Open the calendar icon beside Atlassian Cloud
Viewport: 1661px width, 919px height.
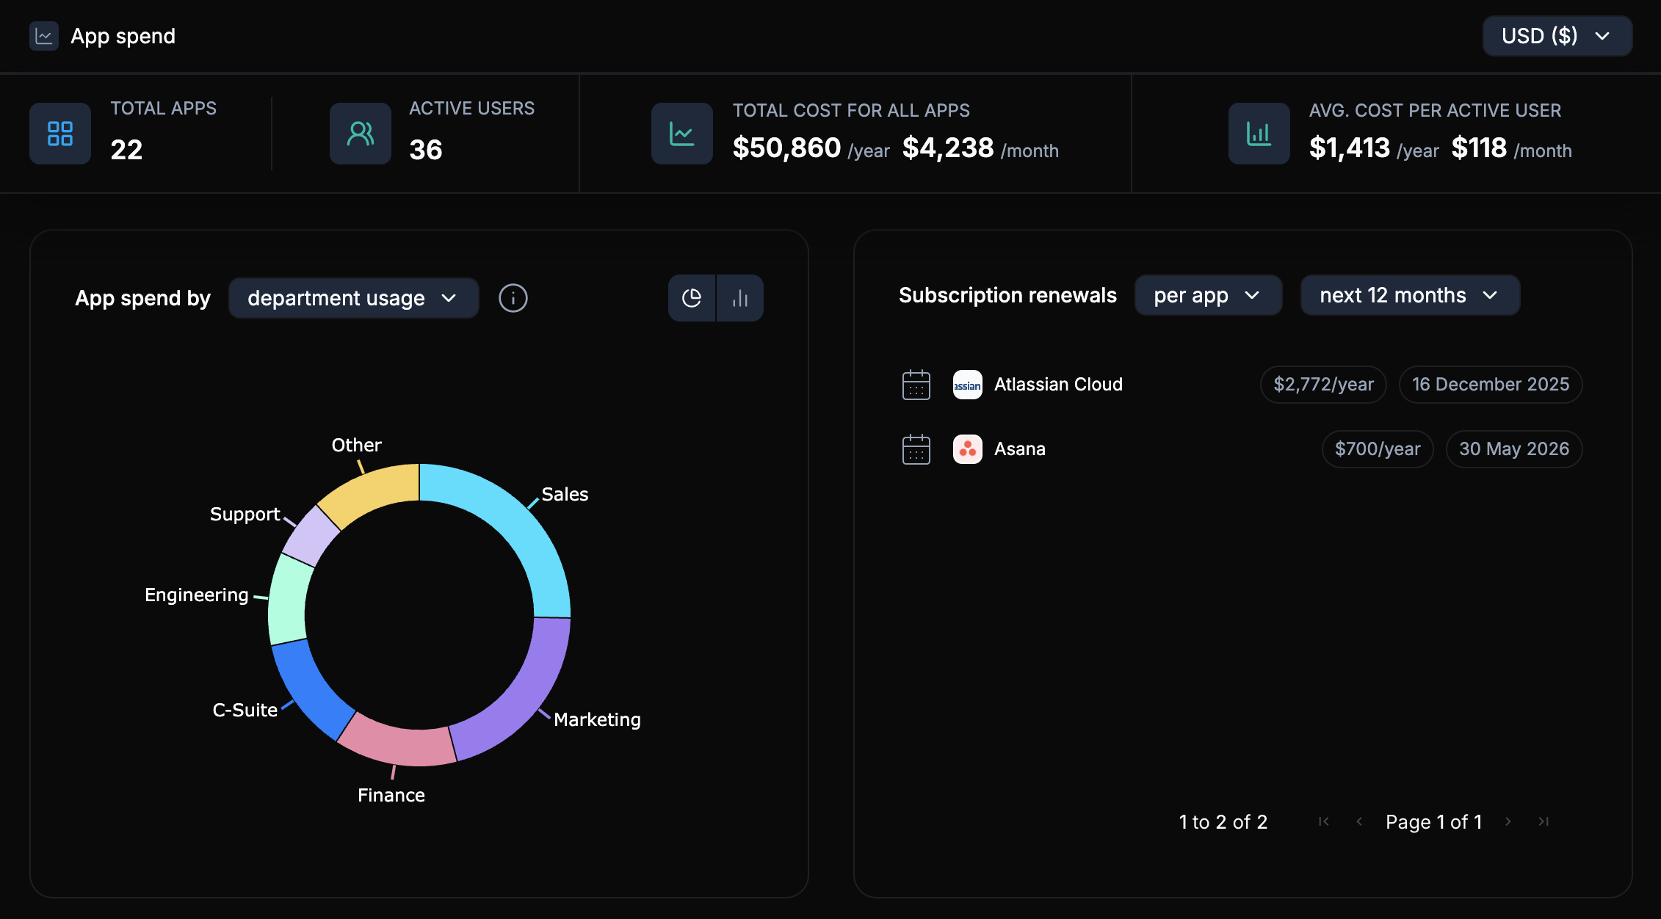point(916,384)
